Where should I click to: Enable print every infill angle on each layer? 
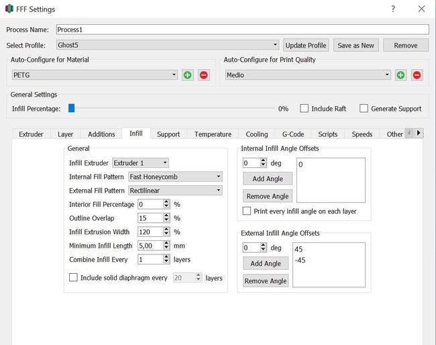tap(247, 211)
